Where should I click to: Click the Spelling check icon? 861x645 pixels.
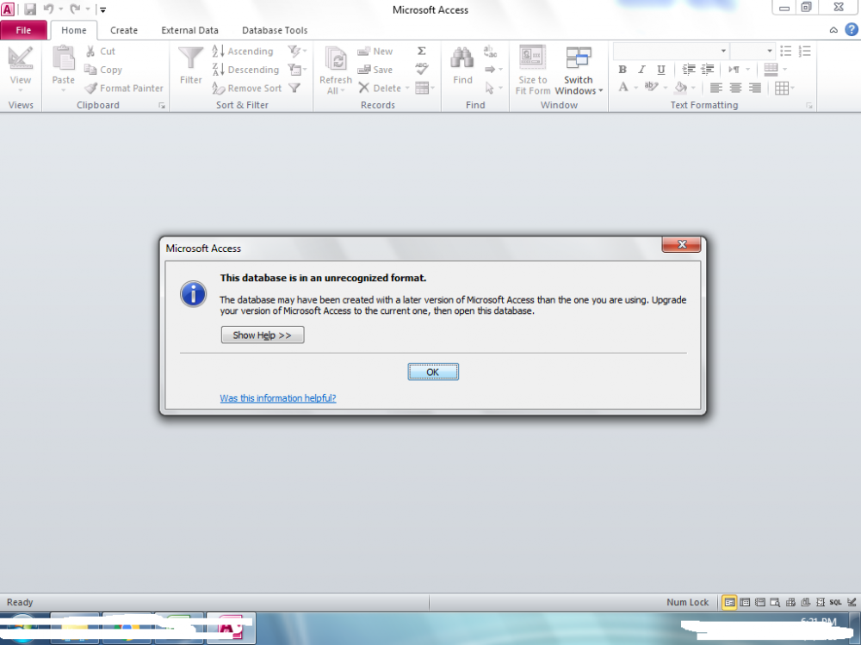click(x=422, y=69)
